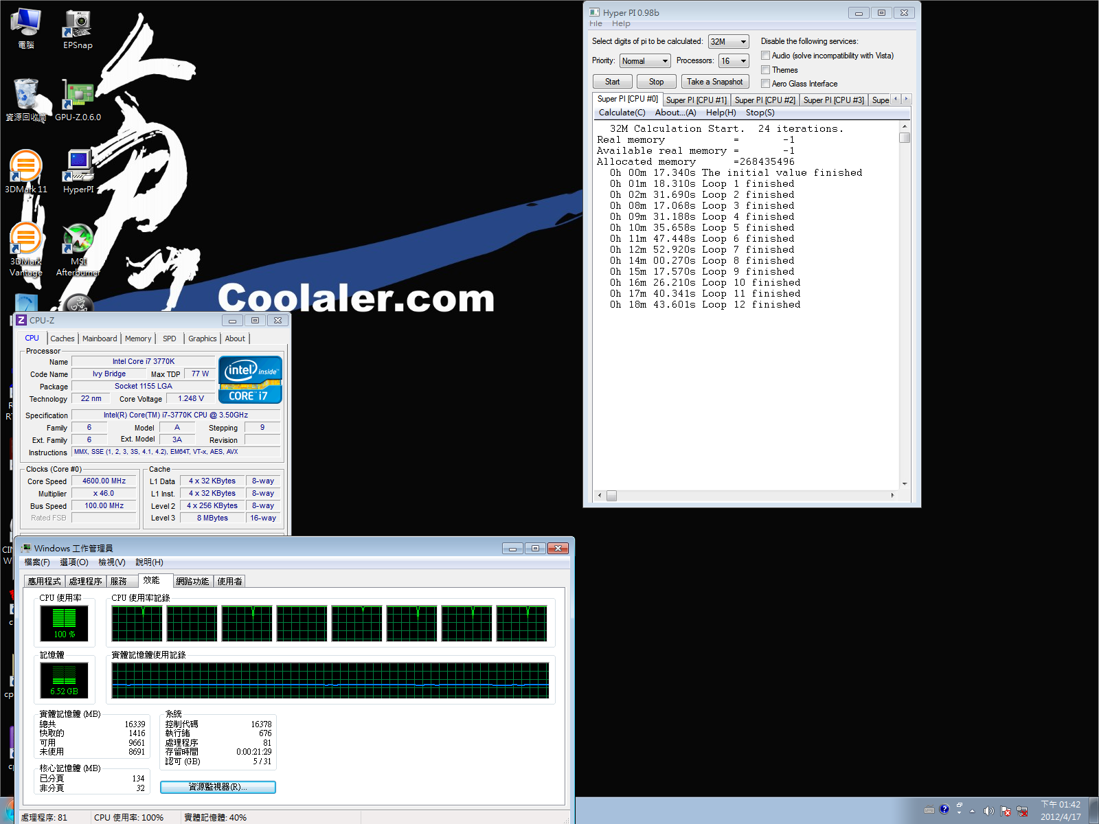Open Task Manager 檔案(F) menu
Image resolution: width=1099 pixels, height=824 pixels.
pos(37,562)
